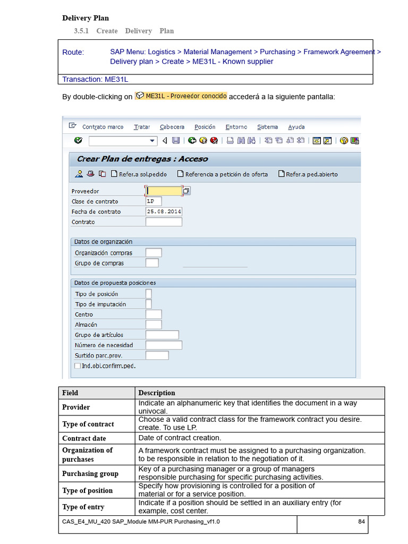Click the 'Purchasing group' table cell

(x=97, y=473)
